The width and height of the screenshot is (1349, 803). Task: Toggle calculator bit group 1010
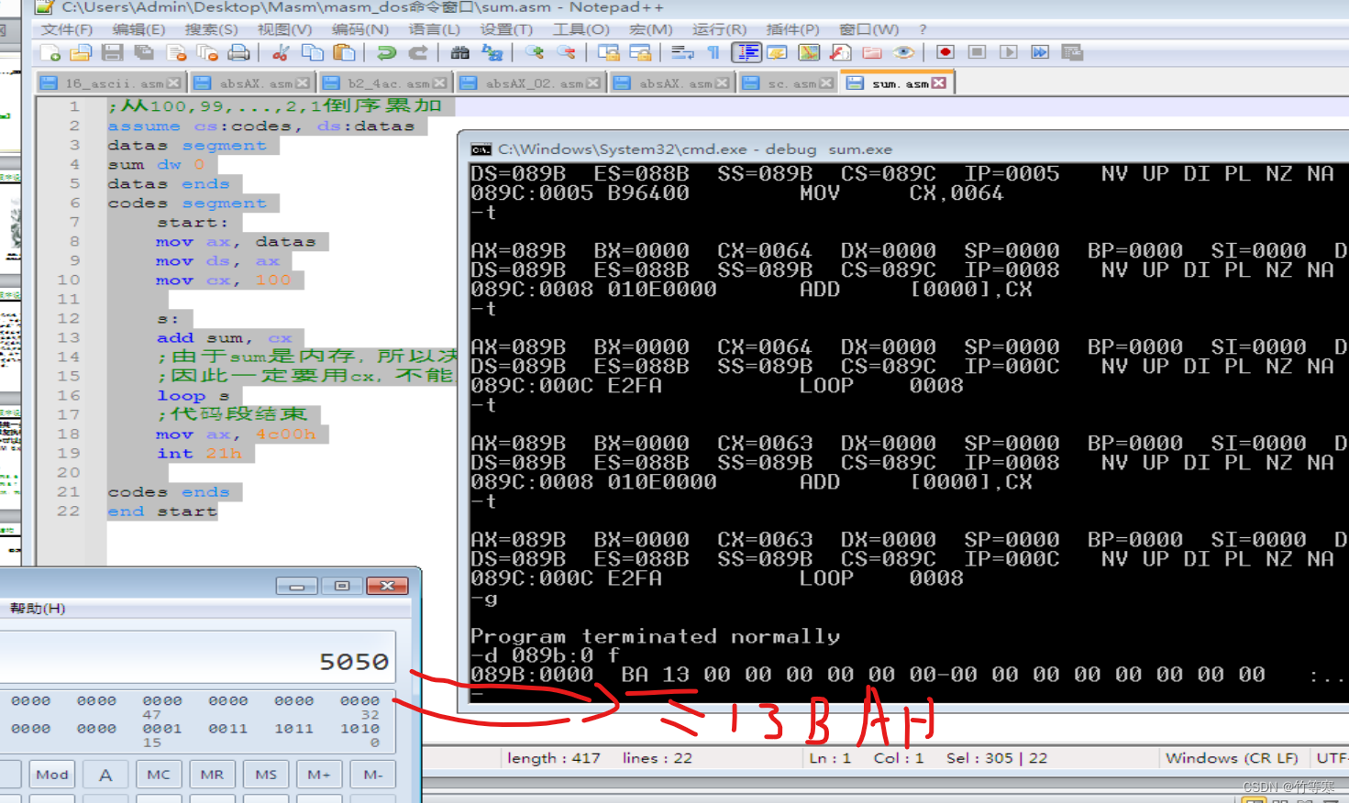point(359,729)
